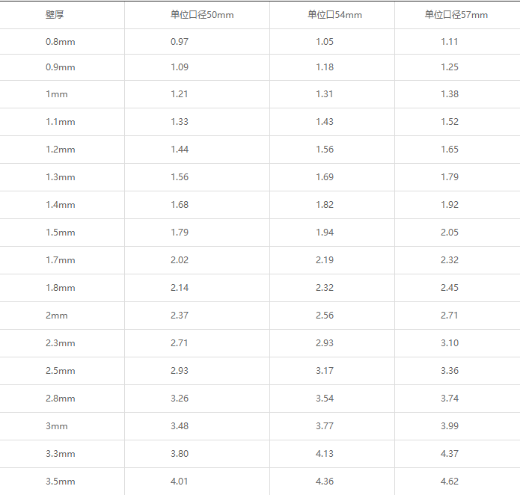
Task: Select the 单位口径57mm header cell
Action: click(x=456, y=14)
